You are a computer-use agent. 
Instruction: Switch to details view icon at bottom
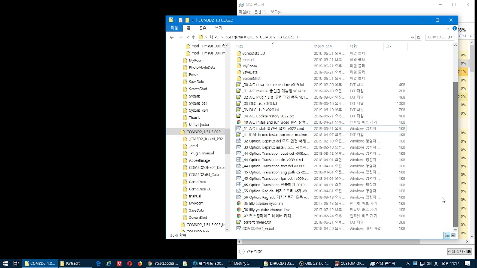tap(447, 235)
